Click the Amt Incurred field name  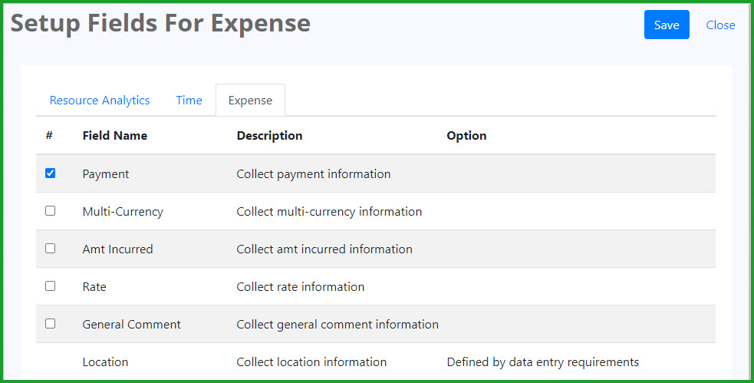pos(118,249)
